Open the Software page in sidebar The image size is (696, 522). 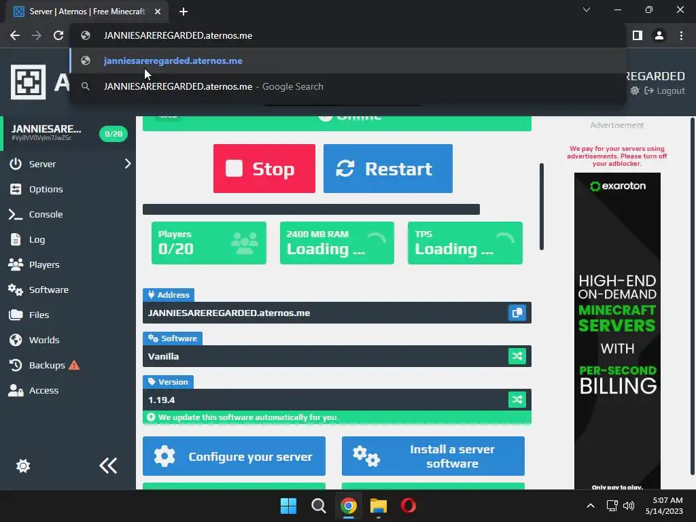[x=48, y=290]
